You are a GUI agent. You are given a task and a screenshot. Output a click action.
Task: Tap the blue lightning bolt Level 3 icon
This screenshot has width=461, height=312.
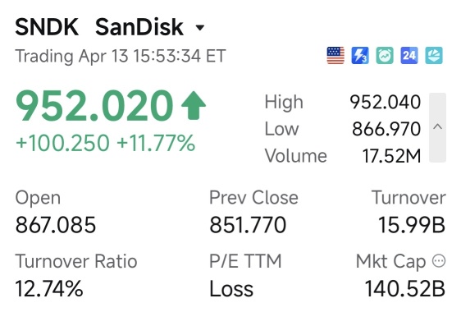(360, 55)
